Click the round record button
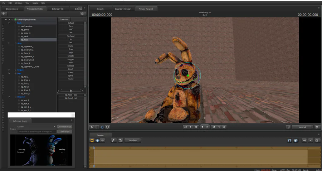The height and width of the screenshot is (171, 322). pos(202,127)
